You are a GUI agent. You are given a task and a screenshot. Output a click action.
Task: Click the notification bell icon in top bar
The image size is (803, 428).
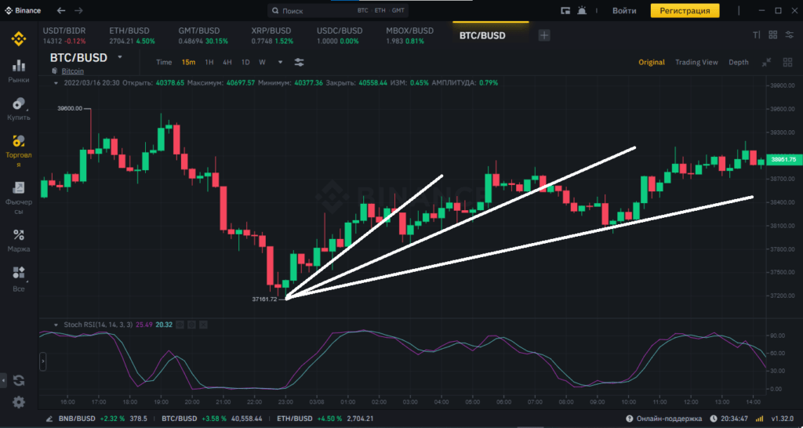click(x=582, y=11)
